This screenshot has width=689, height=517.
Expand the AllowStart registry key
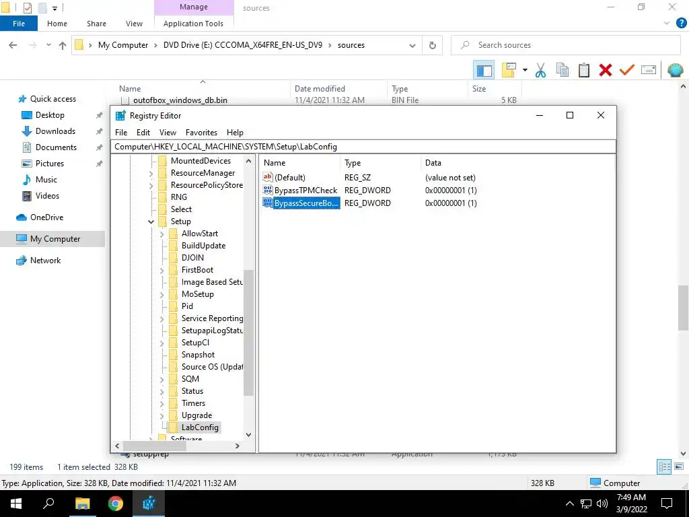161,234
